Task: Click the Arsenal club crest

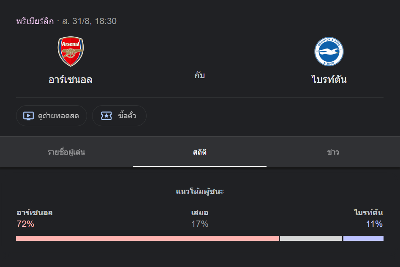Action: [71, 51]
